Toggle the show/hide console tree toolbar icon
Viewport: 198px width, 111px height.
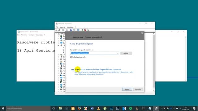click(x=63, y=30)
